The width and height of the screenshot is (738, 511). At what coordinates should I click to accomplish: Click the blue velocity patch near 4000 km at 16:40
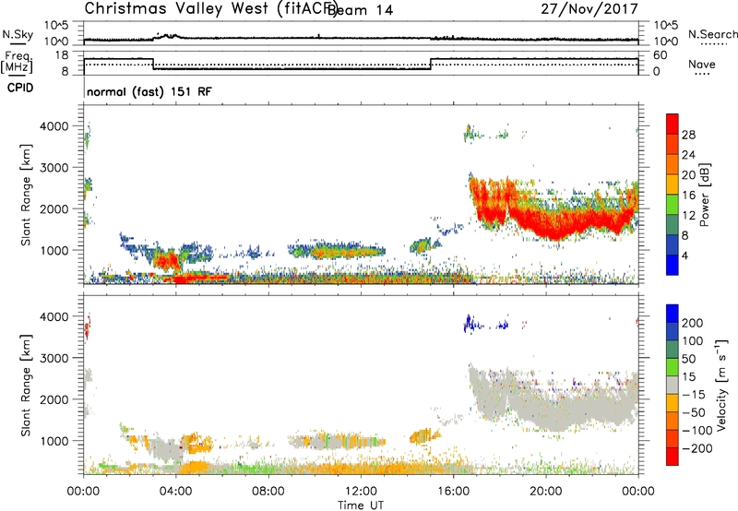tap(469, 324)
